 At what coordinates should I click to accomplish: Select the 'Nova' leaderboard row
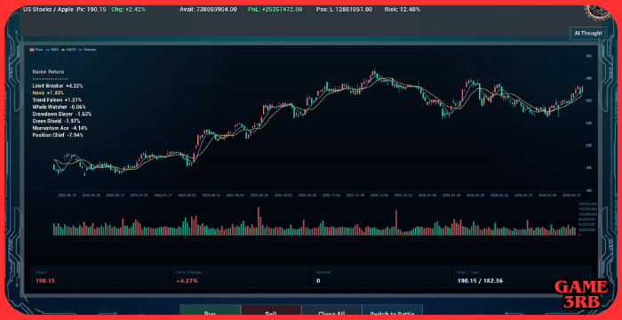click(47, 92)
